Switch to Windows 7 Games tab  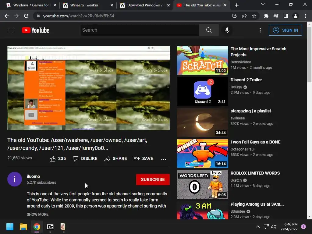31,5
